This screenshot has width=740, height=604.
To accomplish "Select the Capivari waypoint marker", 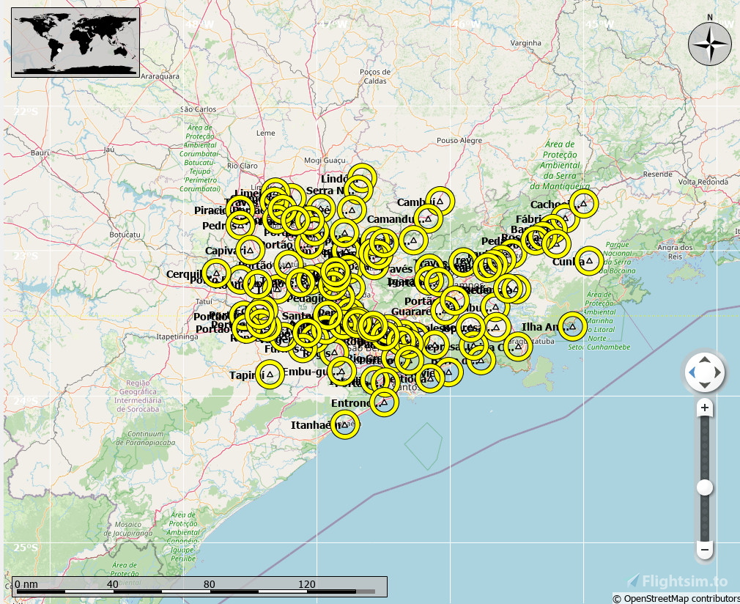I will coord(250,249).
